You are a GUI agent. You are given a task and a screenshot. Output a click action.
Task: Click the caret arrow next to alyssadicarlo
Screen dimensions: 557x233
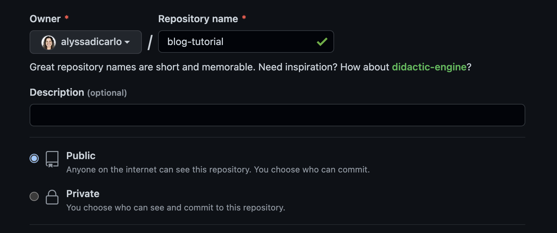point(127,42)
